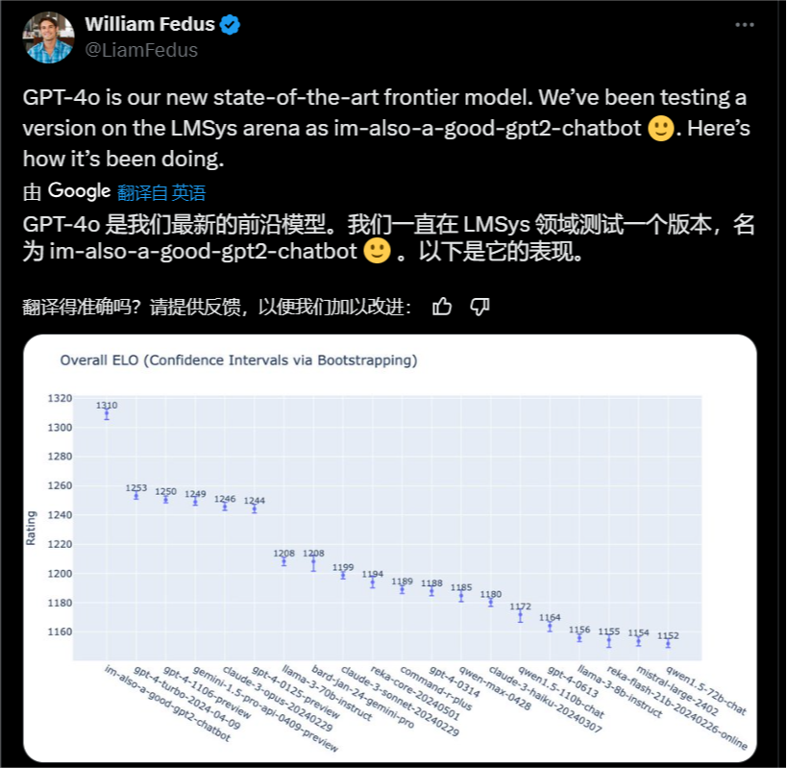Click the 1310 rating data point
Image resolution: width=787 pixels, height=768 pixels.
pos(107,413)
